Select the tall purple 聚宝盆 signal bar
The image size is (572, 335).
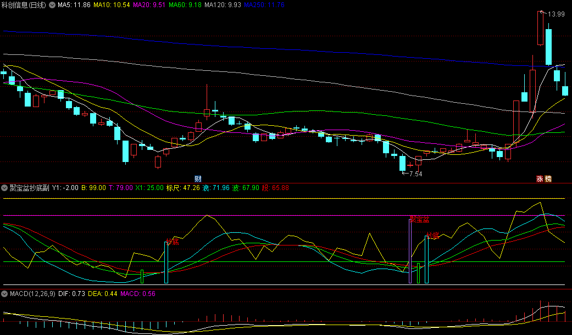[410, 251]
